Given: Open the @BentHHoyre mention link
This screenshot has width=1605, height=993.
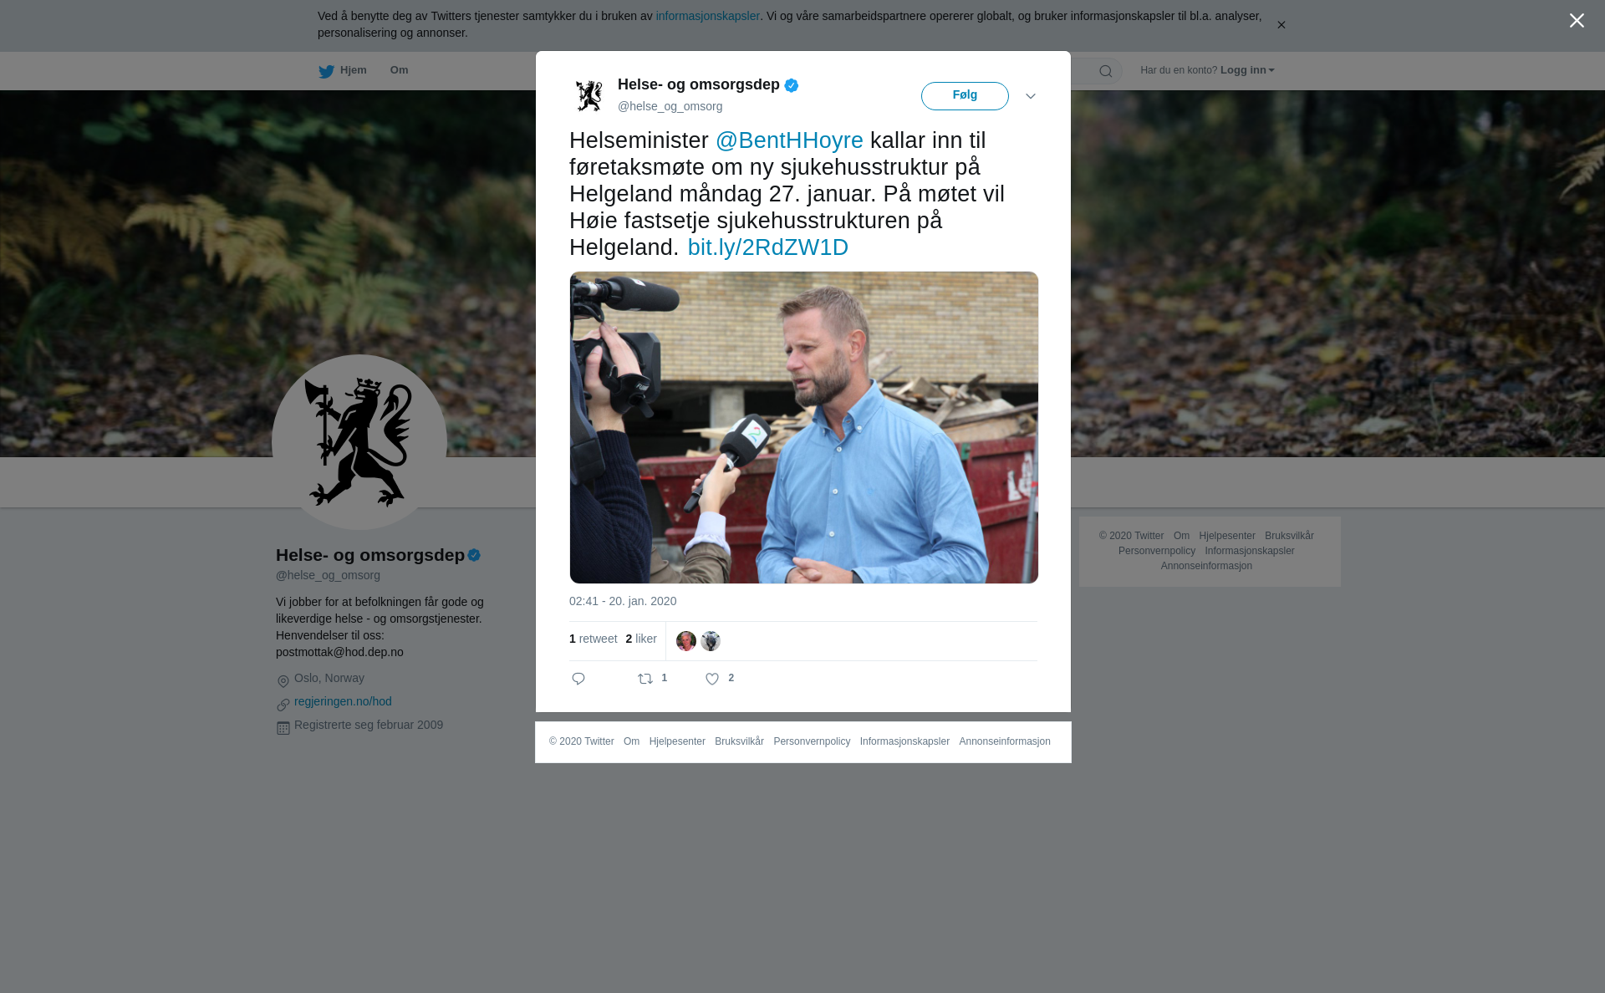Looking at the screenshot, I should 789,140.
